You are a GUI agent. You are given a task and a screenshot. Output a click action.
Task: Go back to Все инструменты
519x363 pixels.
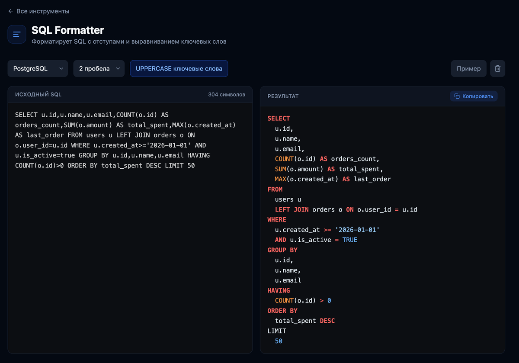click(x=42, y=11)
